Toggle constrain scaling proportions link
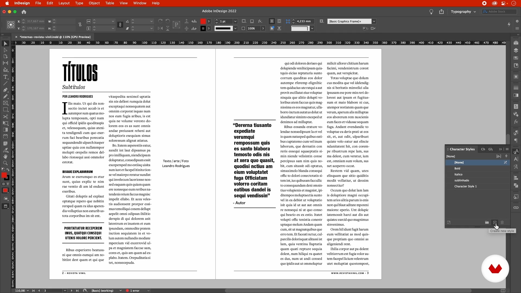 click(x=120, y=25)
